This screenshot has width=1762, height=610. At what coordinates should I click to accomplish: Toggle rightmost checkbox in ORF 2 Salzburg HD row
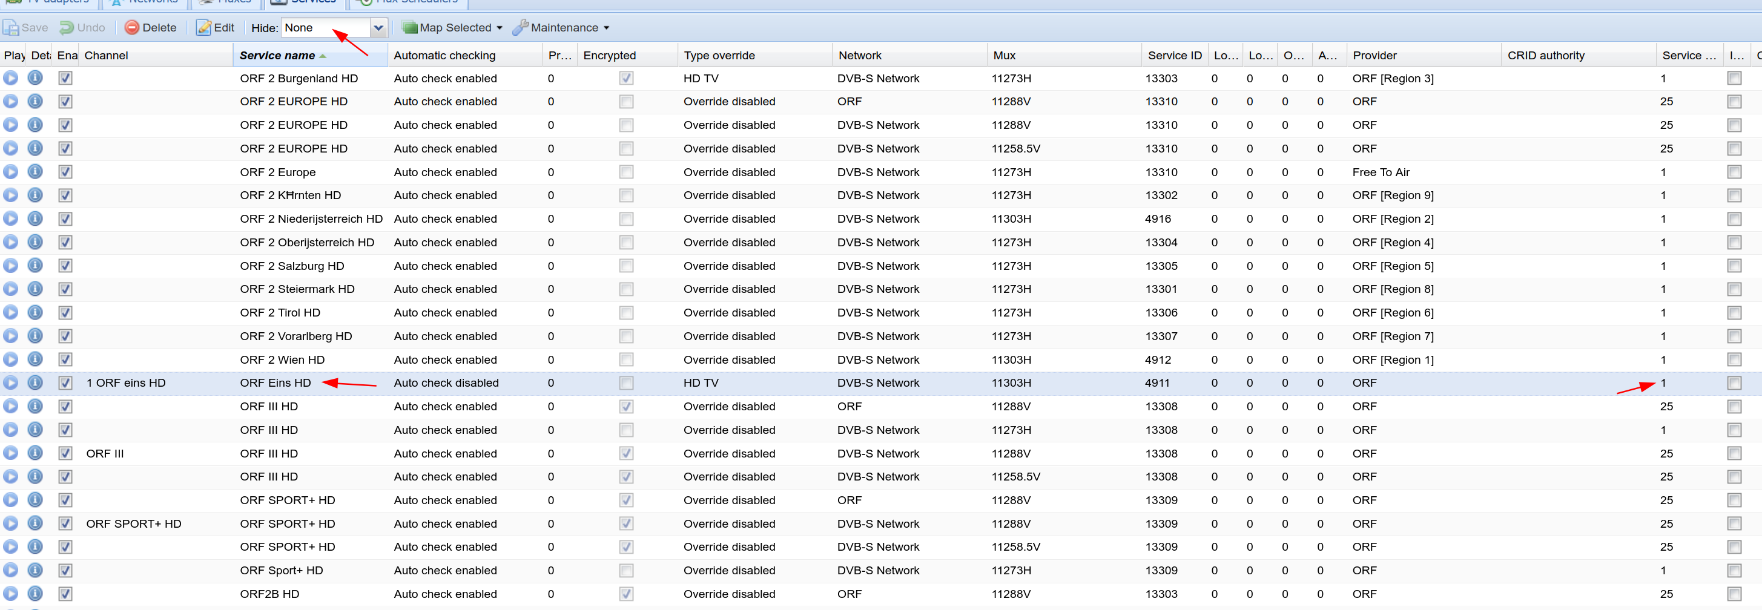pyautogui.click(x=1734, y=265)
